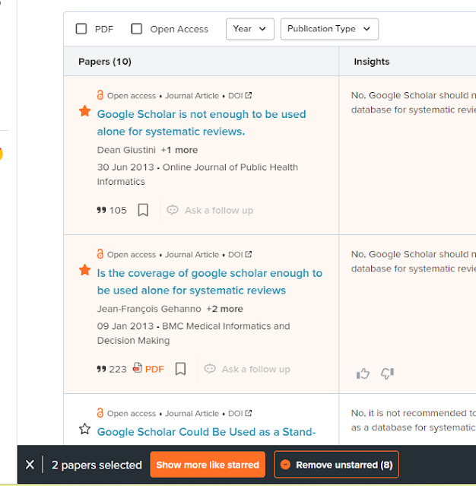Viewport: 476px width, 486px height.
Task: Click the first paper's insight text
Action: tap(413, 103)
